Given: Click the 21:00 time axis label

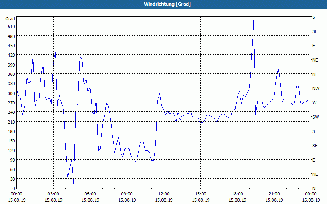Looking at the screenshot, I should tap(274, 194).
